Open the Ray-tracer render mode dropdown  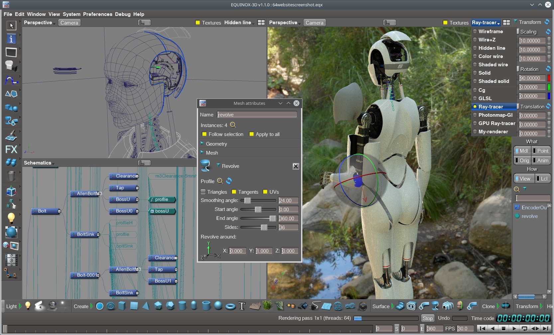click(x=486, y=23)
